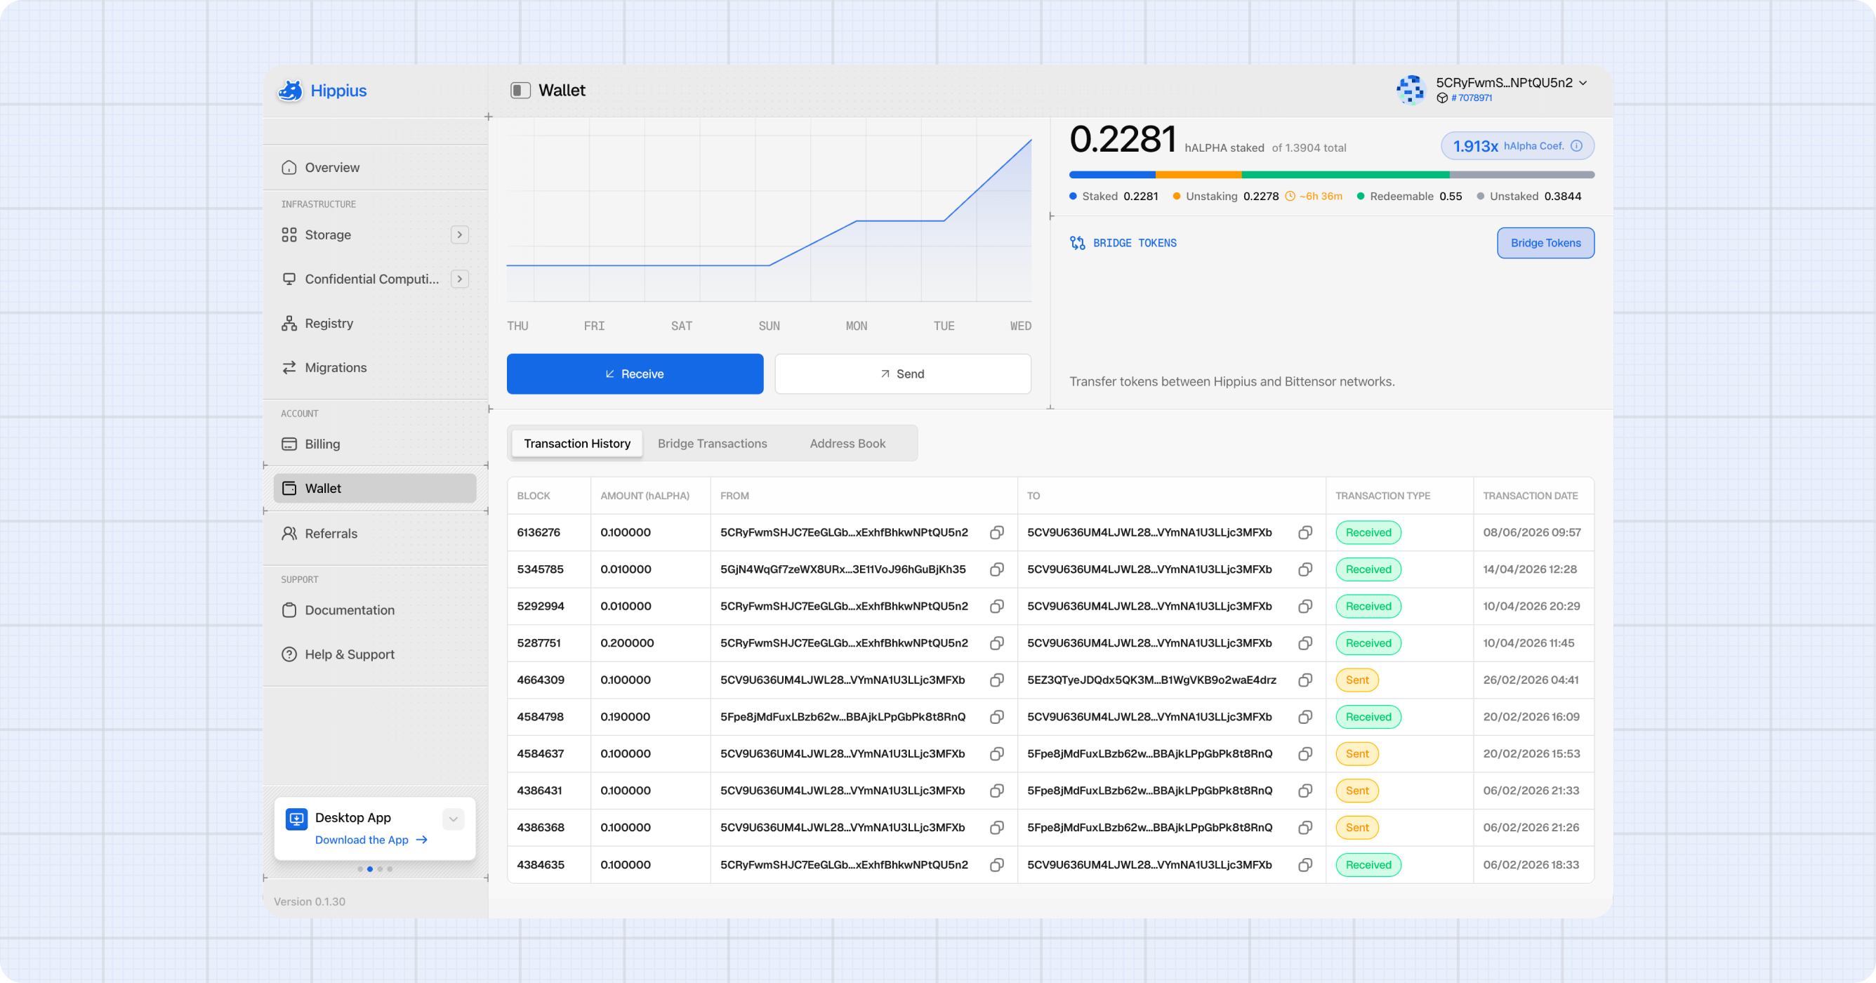
Task: Click the blue Staked segment of progress bar
Action: click(1112, 175)
